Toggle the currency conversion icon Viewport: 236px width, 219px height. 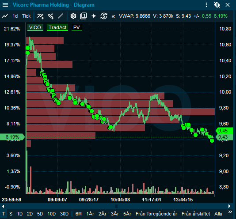tap(104, 16)
